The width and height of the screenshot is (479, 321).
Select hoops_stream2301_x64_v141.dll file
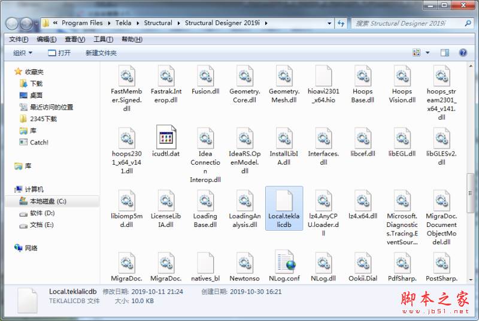point(441,93)
